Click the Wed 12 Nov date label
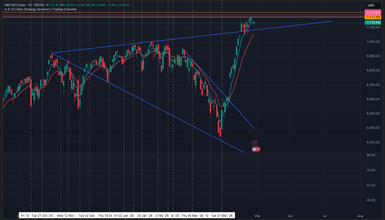Viewport: 385px width, 220px height. pos(67,216)
